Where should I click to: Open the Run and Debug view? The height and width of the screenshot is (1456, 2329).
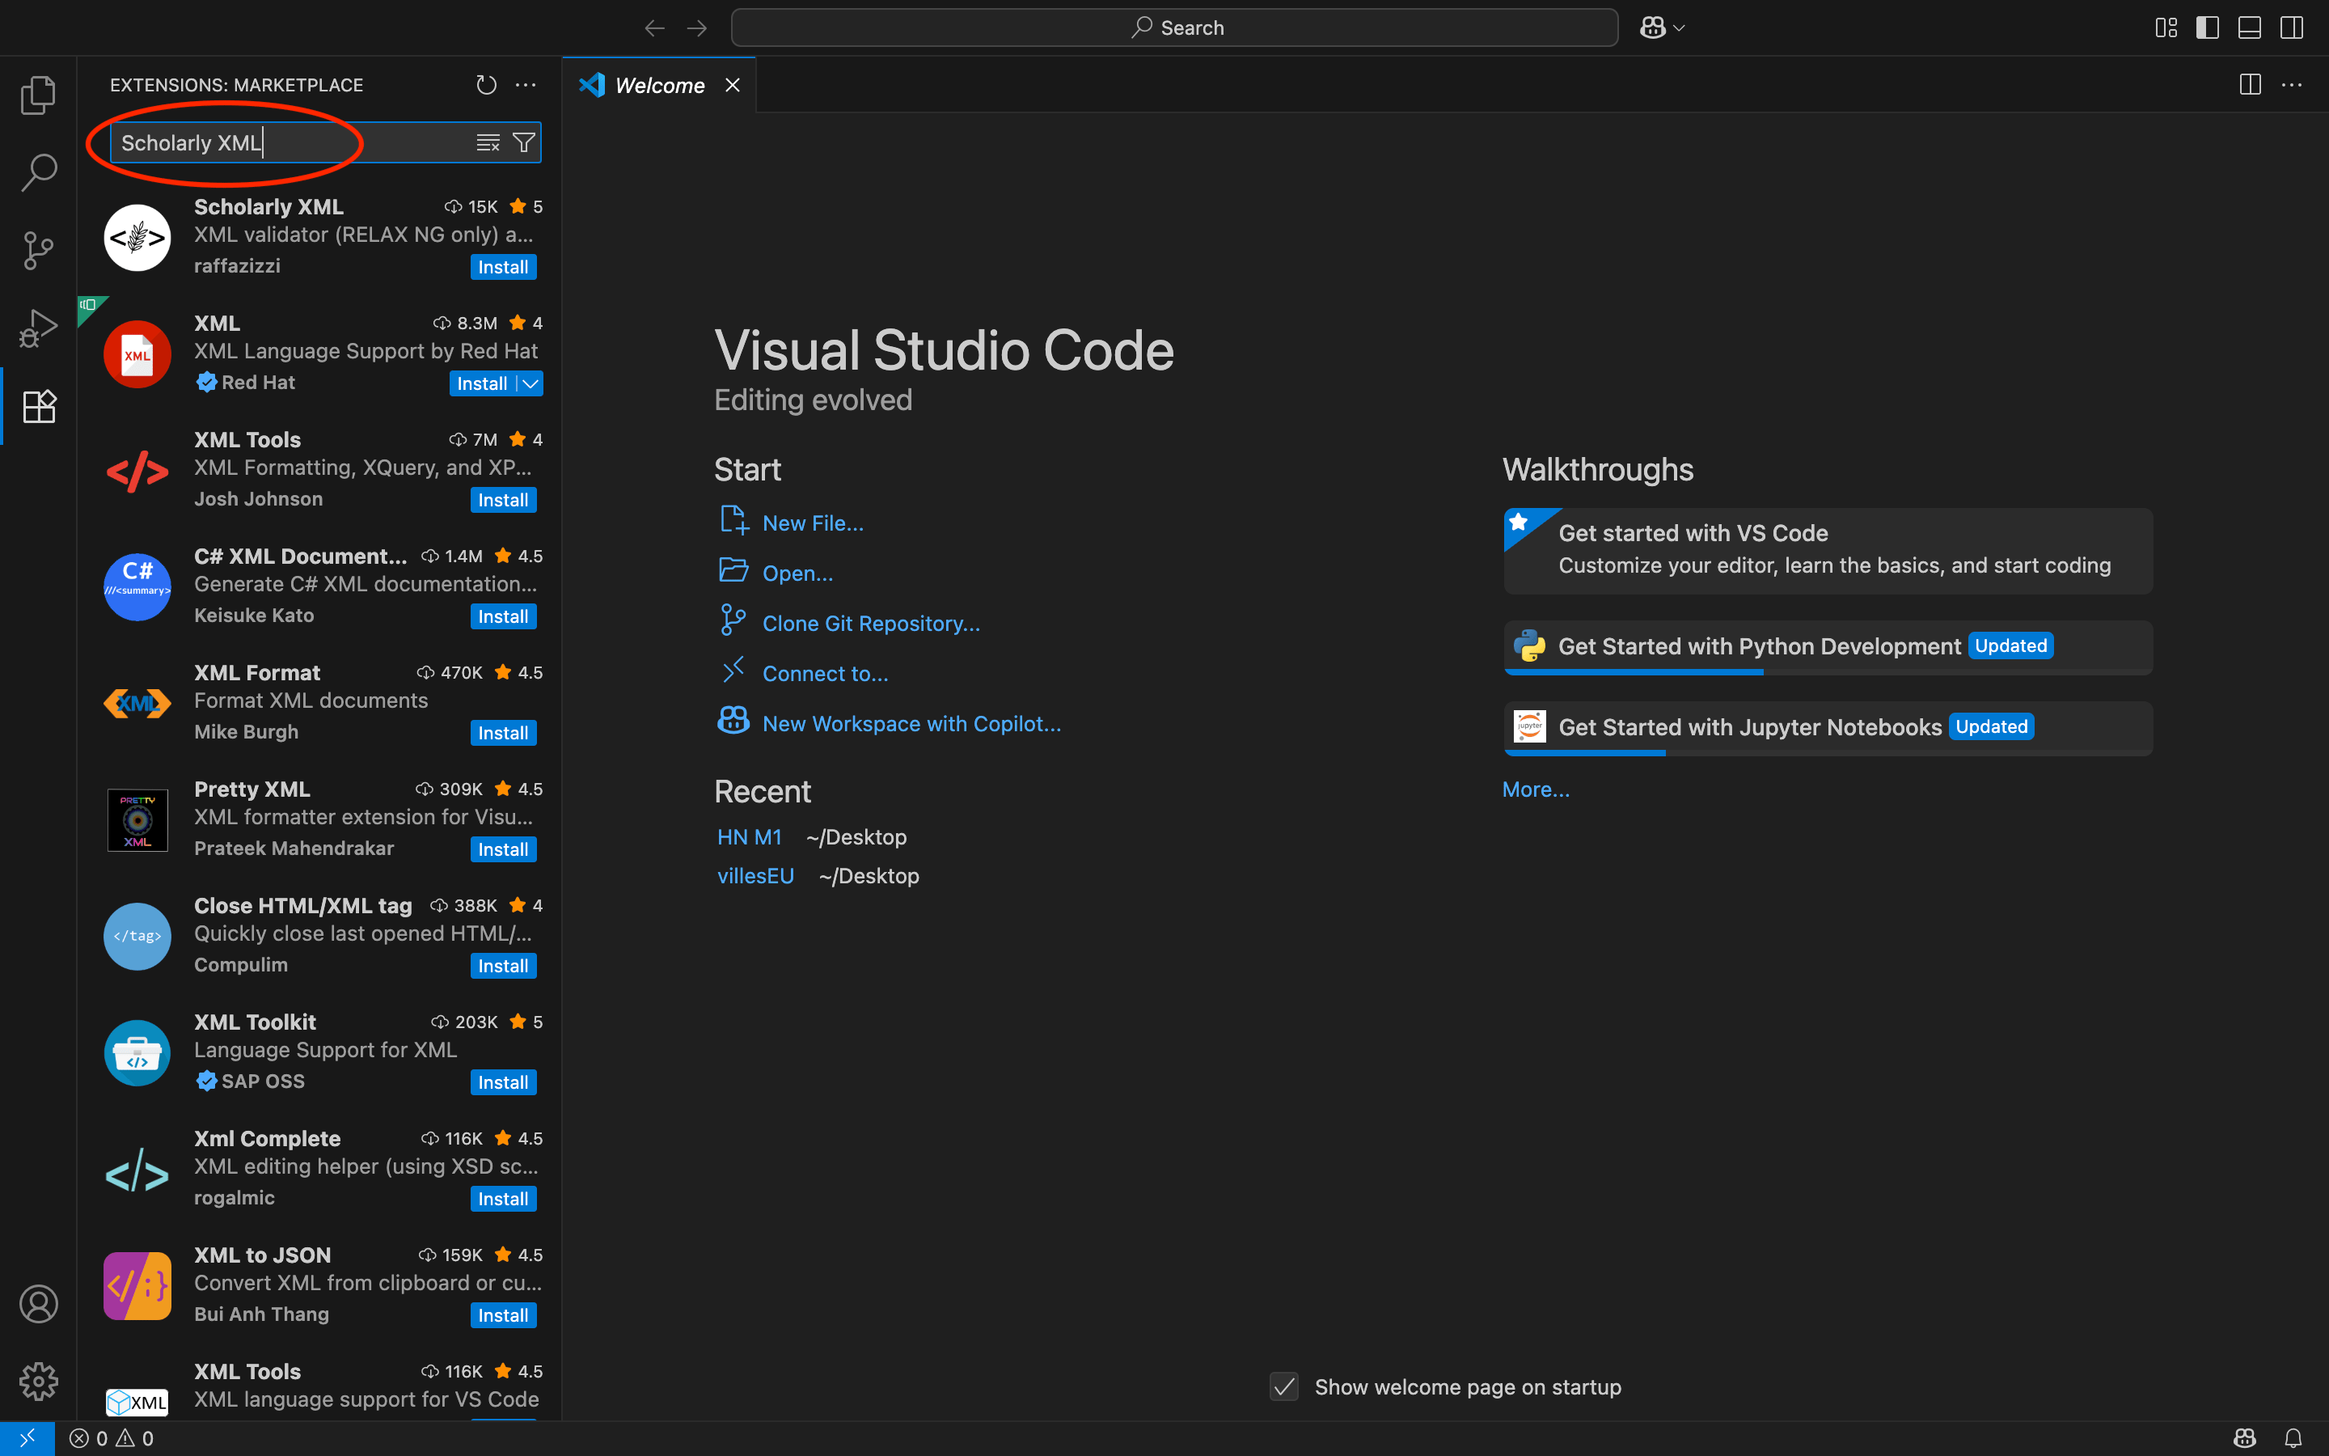[x=37, y=328]
